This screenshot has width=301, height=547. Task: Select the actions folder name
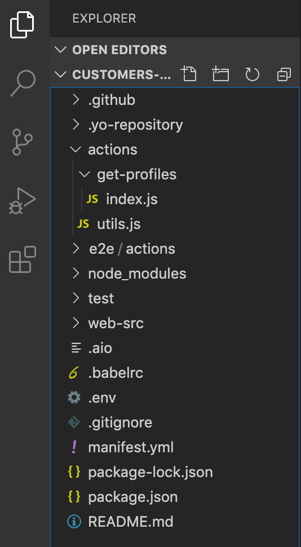click(113, 149)
